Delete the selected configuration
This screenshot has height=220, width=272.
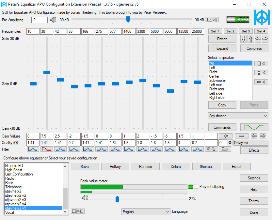pos(176,167)
